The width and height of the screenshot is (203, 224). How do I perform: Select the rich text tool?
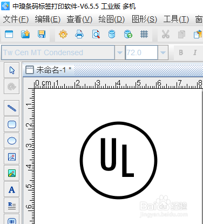click(12, 206)
